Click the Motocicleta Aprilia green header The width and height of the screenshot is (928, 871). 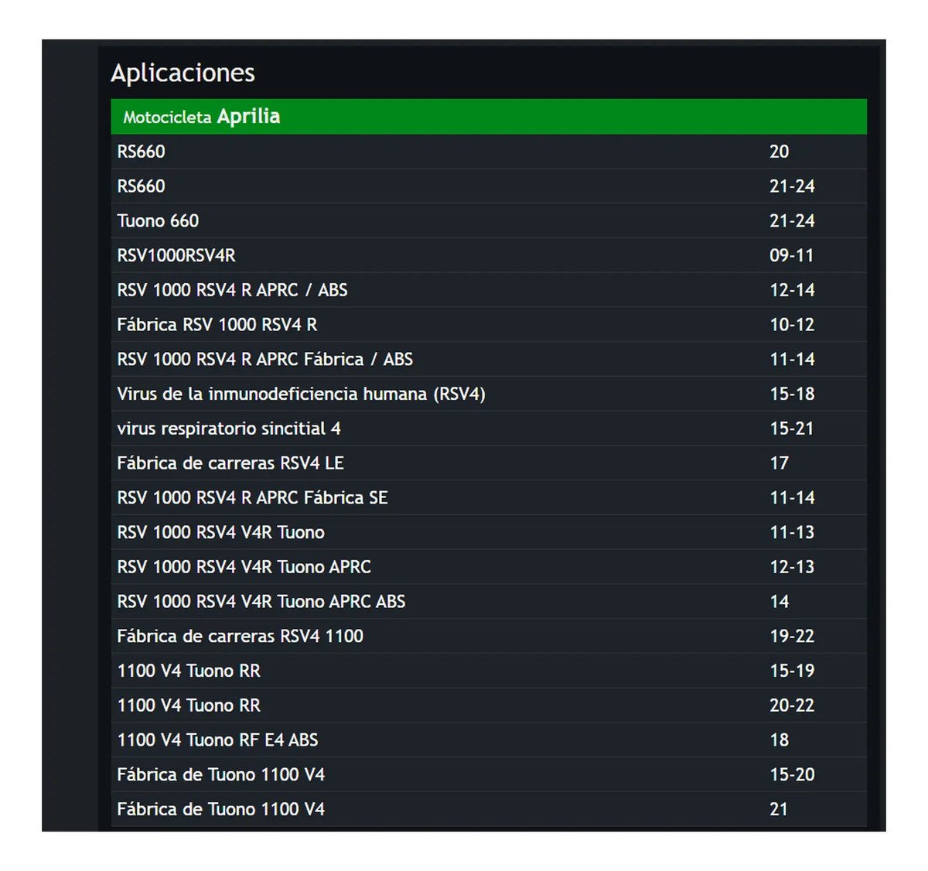(489, 117)
